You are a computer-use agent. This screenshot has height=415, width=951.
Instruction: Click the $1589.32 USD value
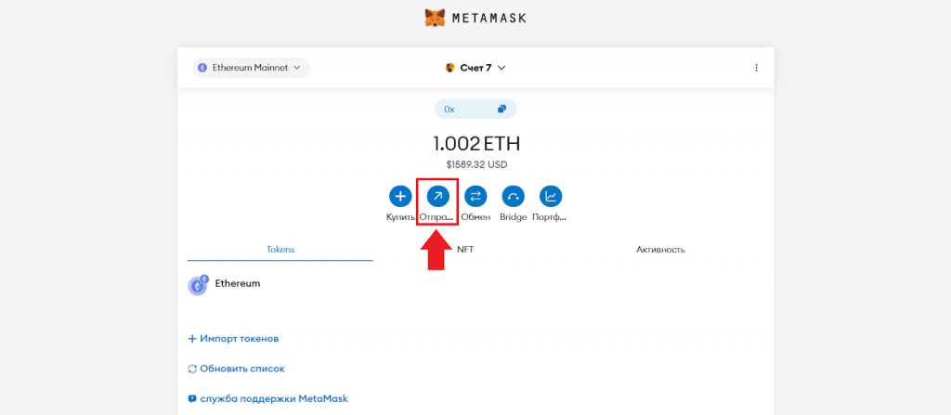476,164
